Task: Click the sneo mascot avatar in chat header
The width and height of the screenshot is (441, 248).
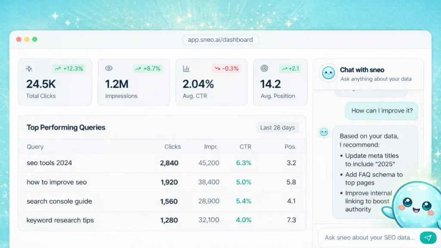Action: [x=328, y=74]
